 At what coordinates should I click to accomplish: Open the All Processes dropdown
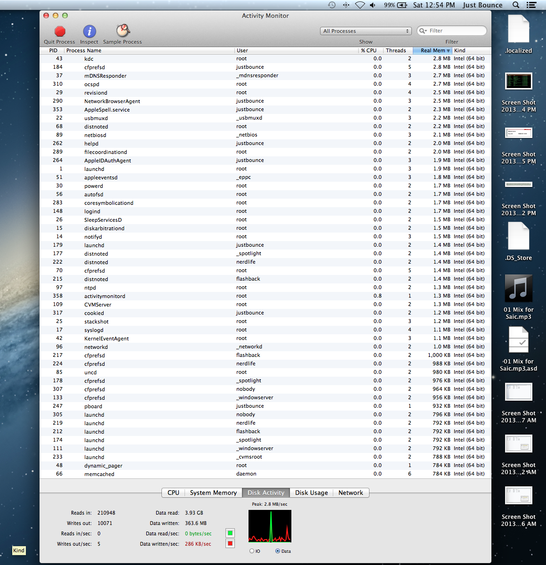366,31
